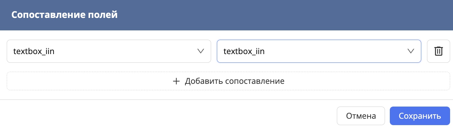Click the chevron arrow of the right dropdown
Image resolution: width=453 pixels, height=128 pixels.
411,51
